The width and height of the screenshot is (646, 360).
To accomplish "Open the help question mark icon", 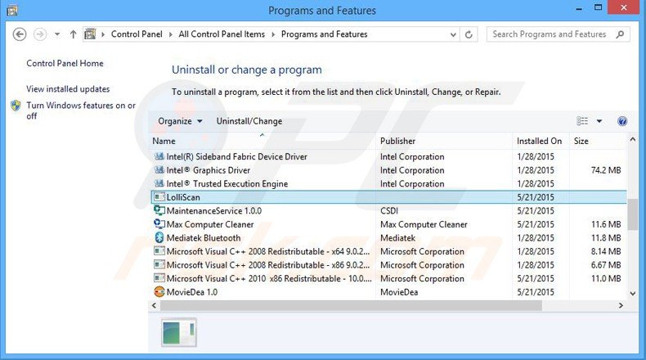I will 622,121.
